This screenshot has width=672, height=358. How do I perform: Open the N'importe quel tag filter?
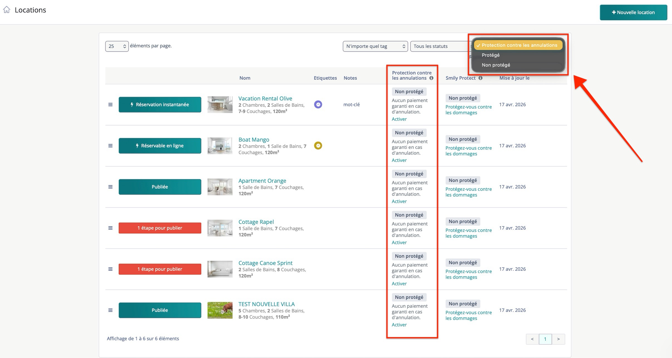[375, 46]
